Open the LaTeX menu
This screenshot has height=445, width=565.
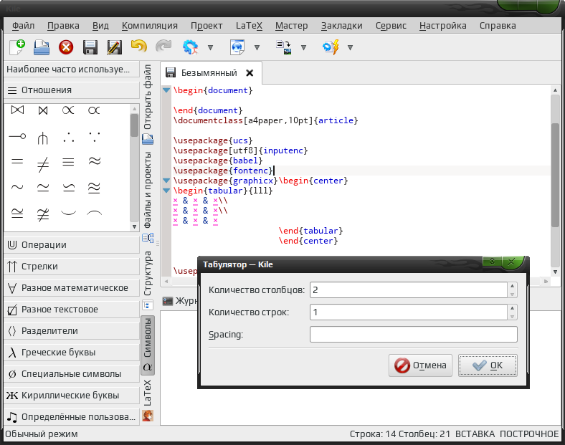click(x=249, y=26)
